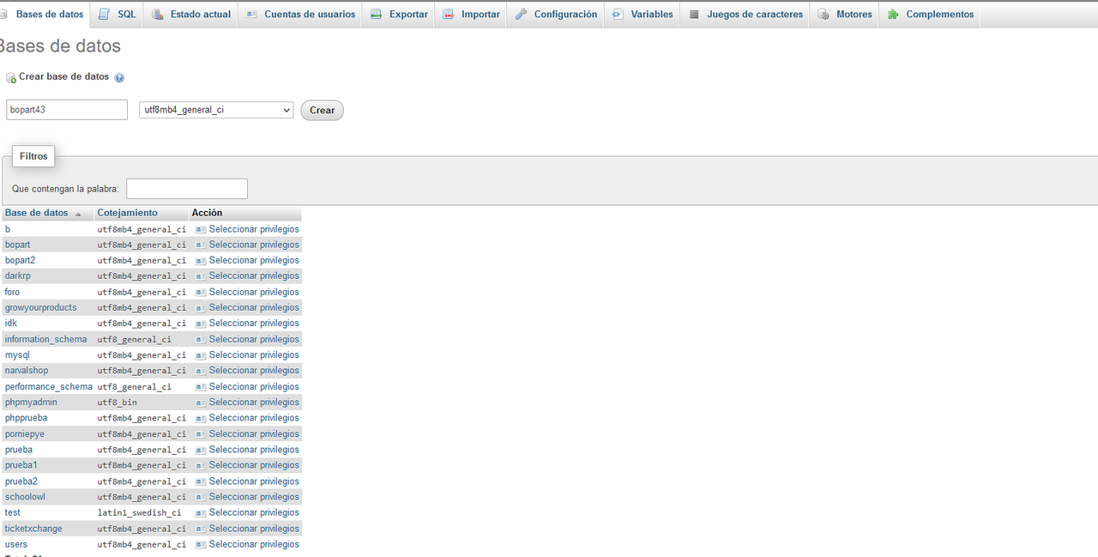The height and width of the screenshot is (557, 1098).
Task: Switch to the SQL tab
Action: tap(118, 14)
